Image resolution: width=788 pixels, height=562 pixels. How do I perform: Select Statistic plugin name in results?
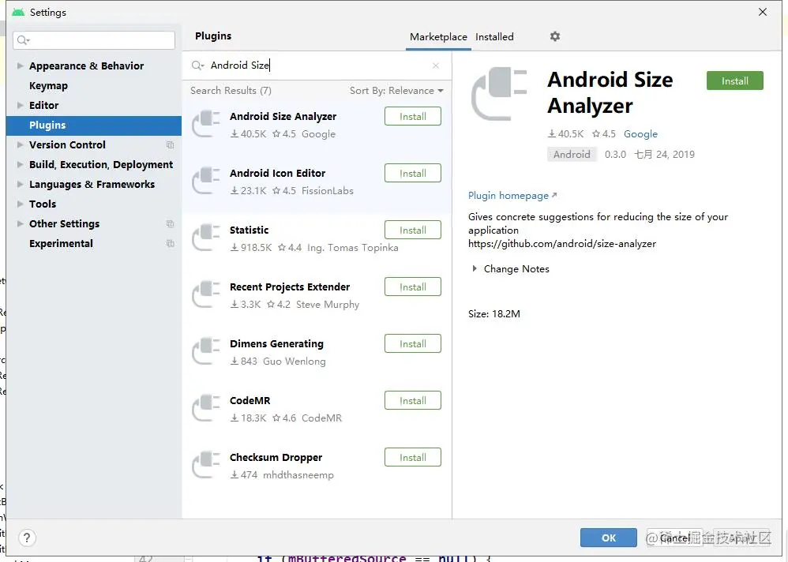(249, 230)
